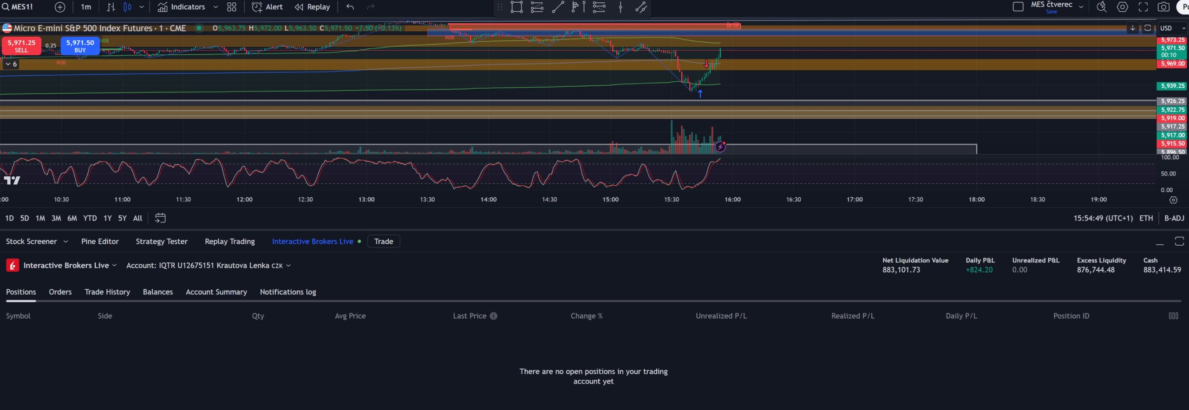
Task: Set range to 5Y
Action: point(122,218)
